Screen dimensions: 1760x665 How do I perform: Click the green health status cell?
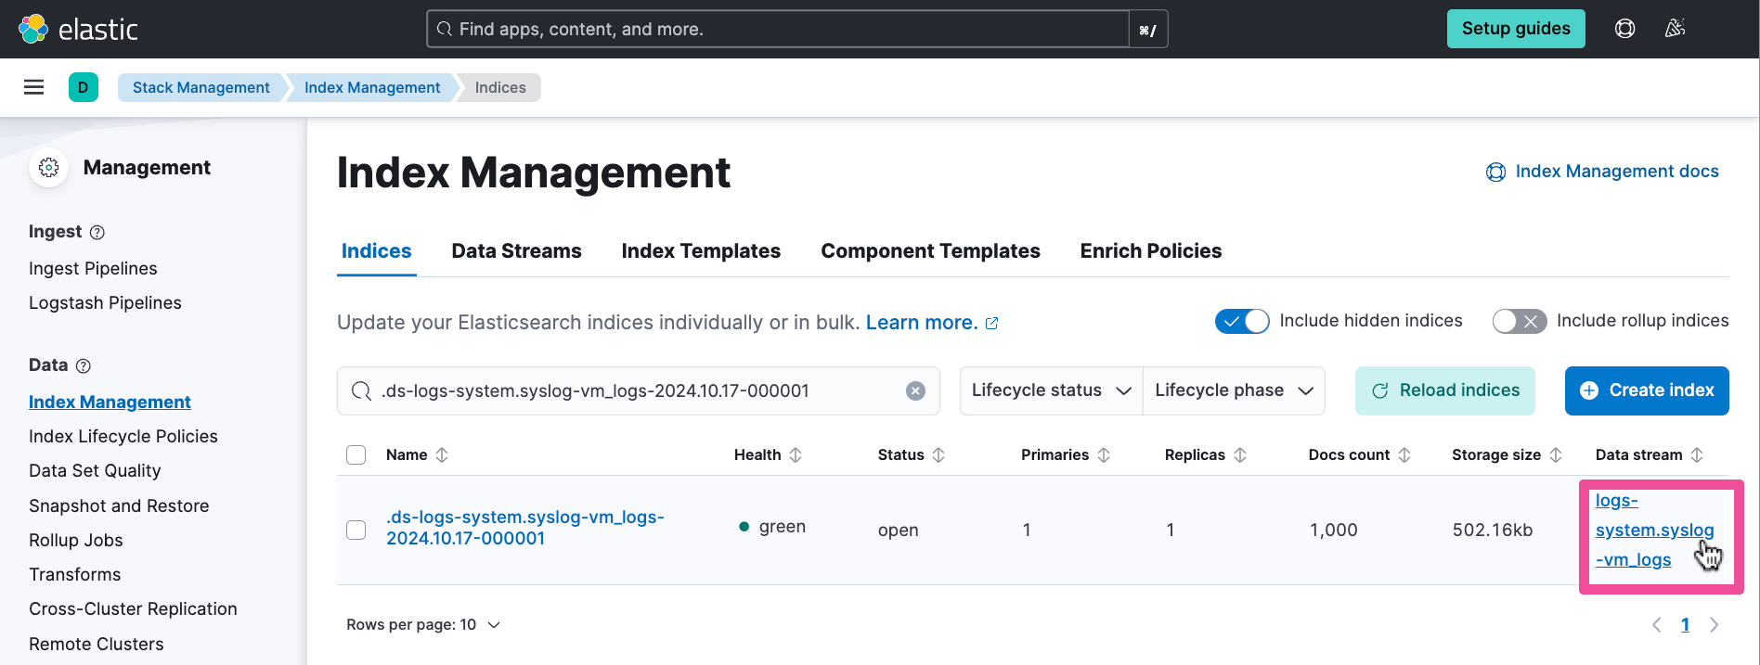coord(772,527)
